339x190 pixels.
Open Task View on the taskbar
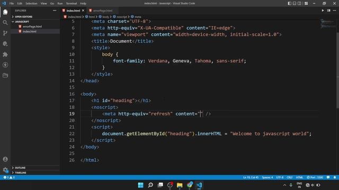click(x=160, y=185)
